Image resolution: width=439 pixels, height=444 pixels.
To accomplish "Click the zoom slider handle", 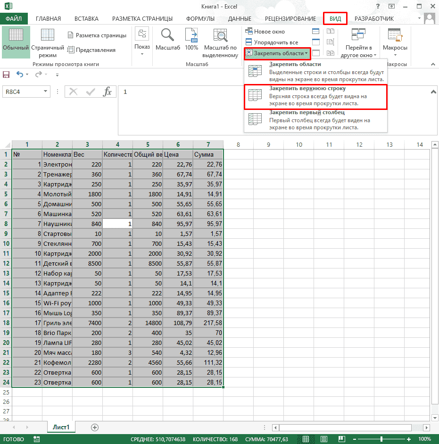I will click(381, 439).
